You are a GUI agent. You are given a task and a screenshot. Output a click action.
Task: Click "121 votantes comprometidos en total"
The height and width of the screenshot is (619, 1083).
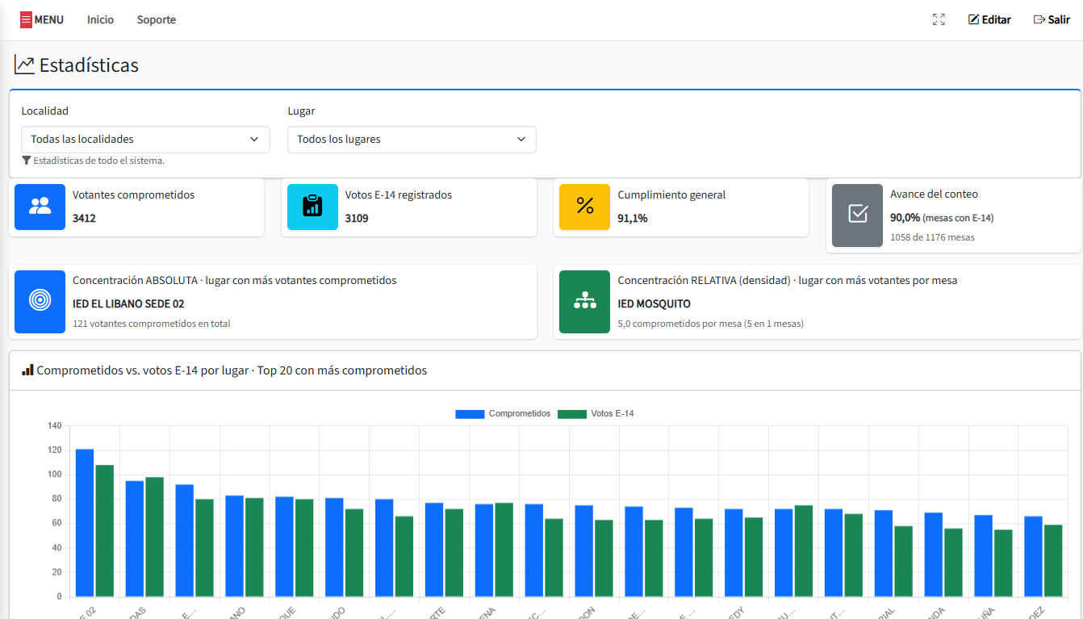[x=152, y=324]
